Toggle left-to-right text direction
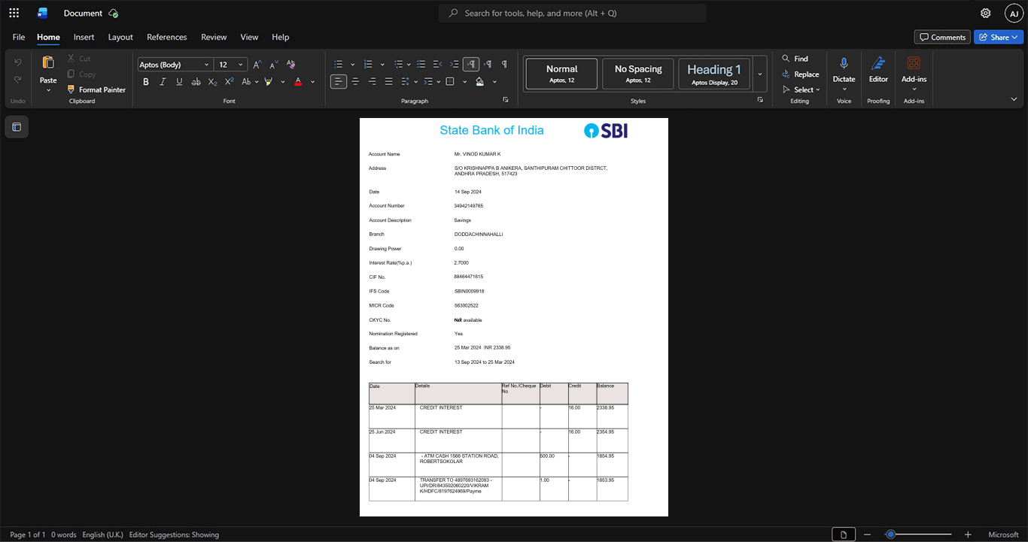1028x542 pixels. [x=471, y=65]
